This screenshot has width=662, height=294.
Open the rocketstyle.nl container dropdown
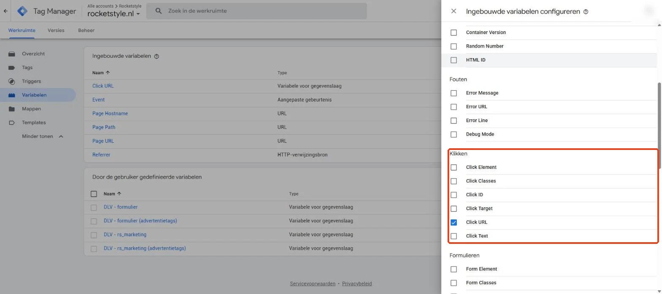pyautogui.click(x=114, y=13)
